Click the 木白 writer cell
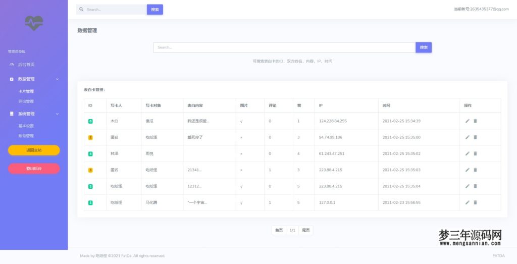 tap(115, 121)
